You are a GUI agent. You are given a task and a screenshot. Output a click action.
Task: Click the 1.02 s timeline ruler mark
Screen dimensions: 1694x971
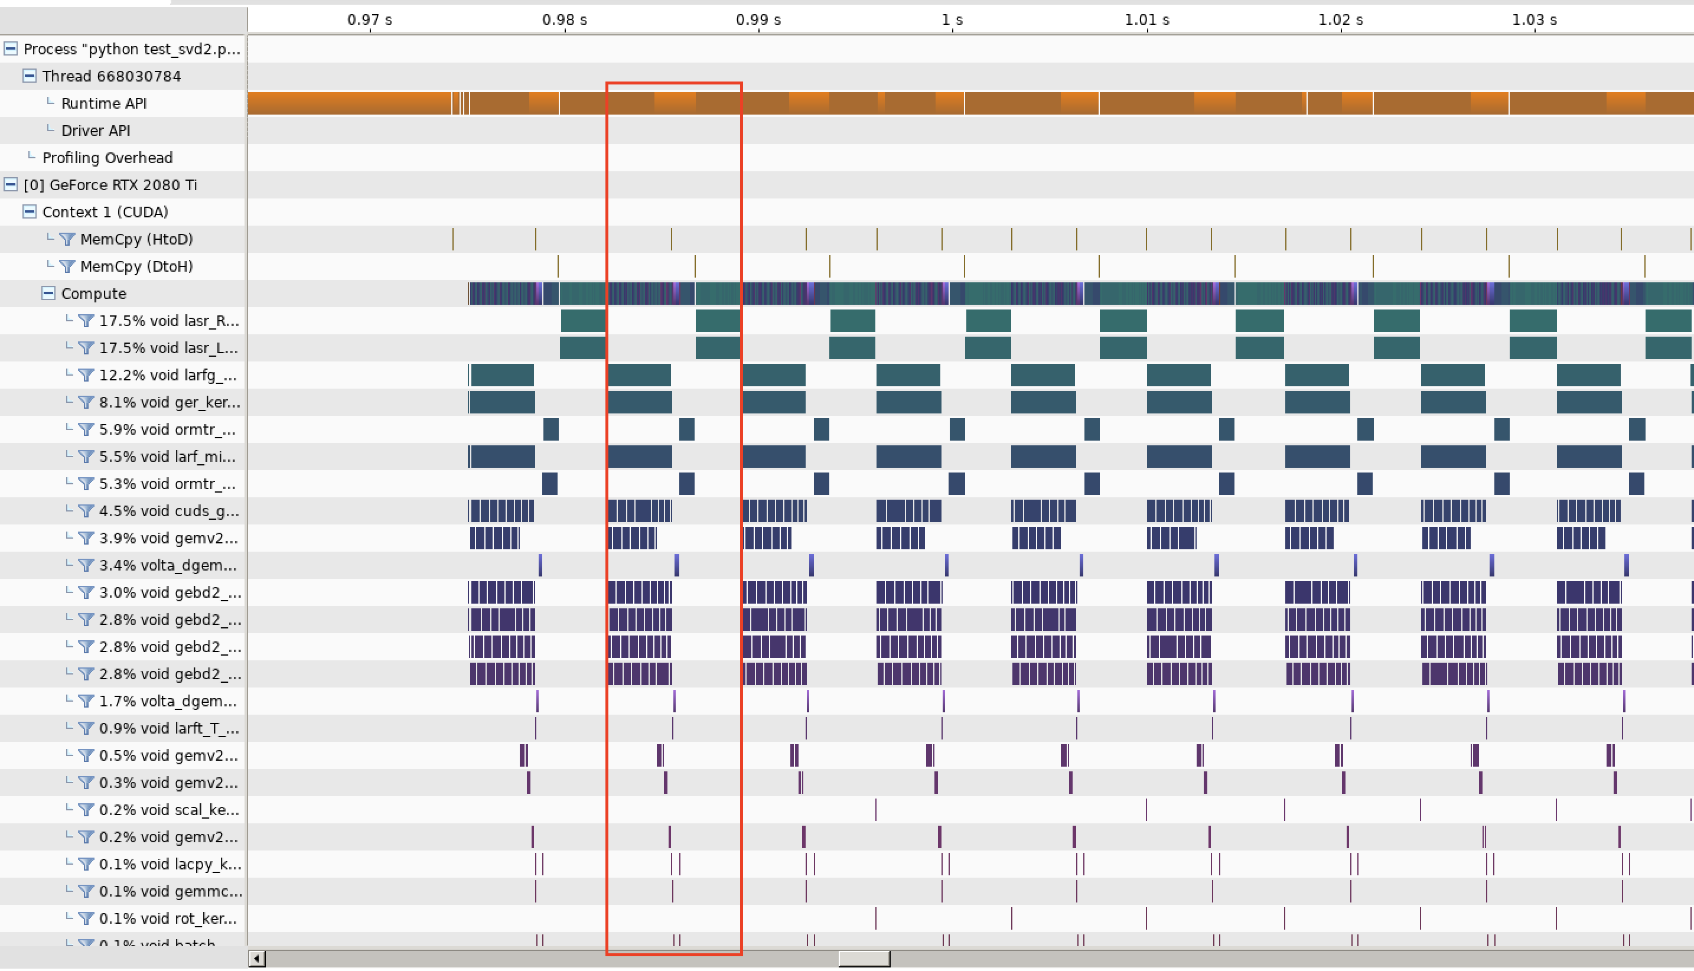[1341, 20]
